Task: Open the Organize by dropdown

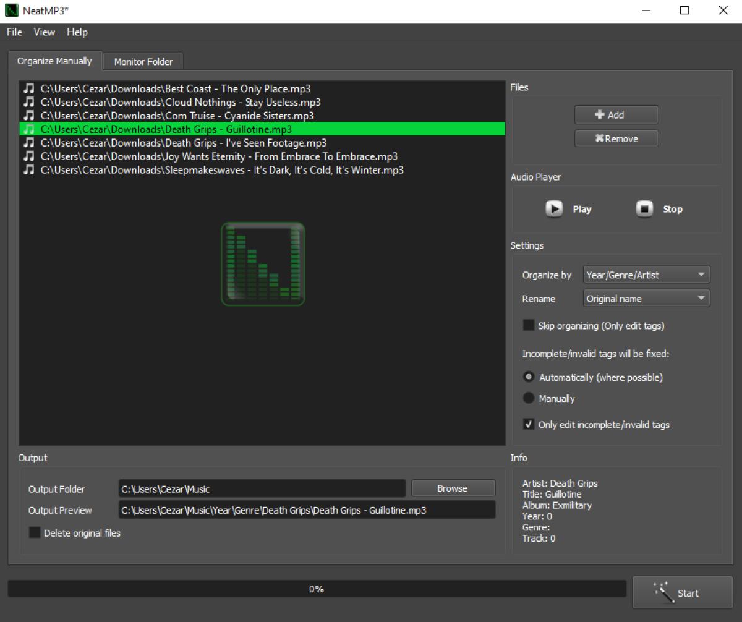Action: [x=646, y=275]
